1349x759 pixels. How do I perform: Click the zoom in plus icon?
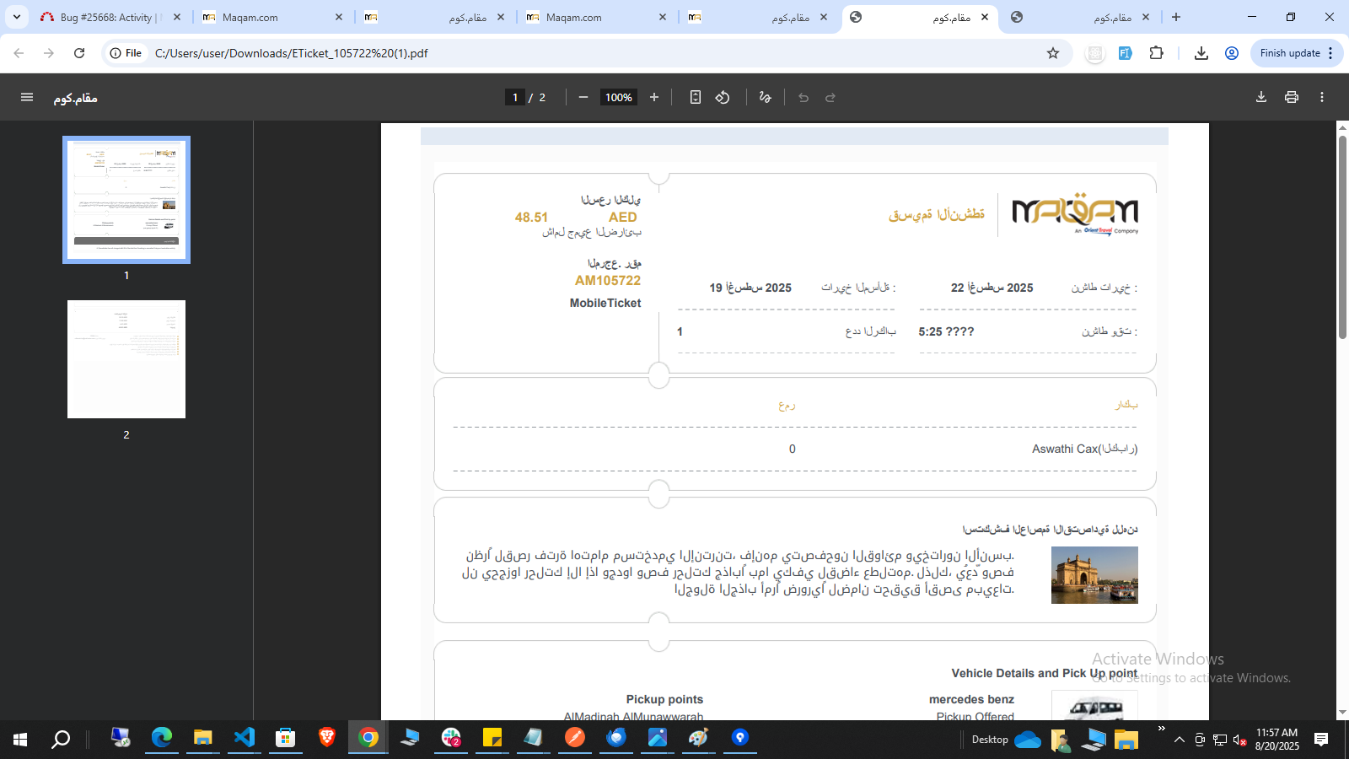point(653,97)
